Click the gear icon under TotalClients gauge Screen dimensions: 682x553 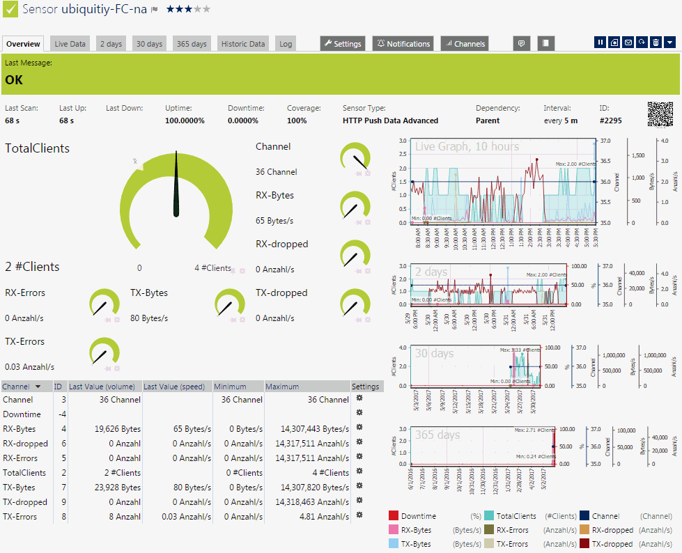(x=242, y=271)
